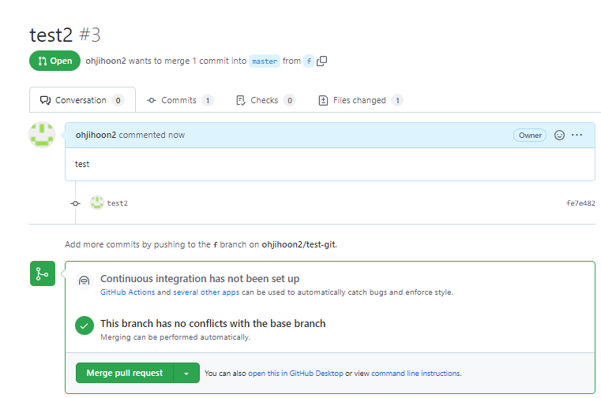This screenshot has height=398, width=601.
Task: Click the Open pull request status badge
Action: (x=54, y=61)
